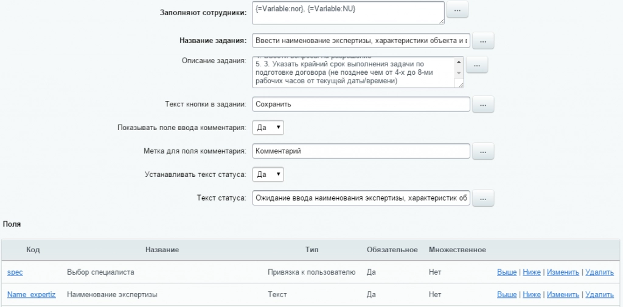The width and height of the screenshot is (623, 307).
Task: Click into the Название задания input field
Action: [x=360, y=41]
